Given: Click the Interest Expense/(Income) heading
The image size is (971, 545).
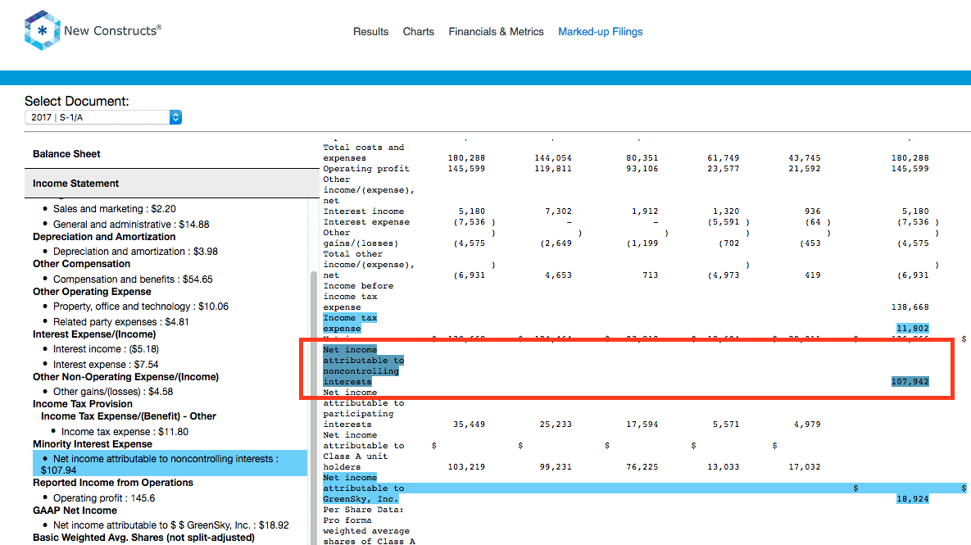Looking at the screenshot, I should pos(94,334).
